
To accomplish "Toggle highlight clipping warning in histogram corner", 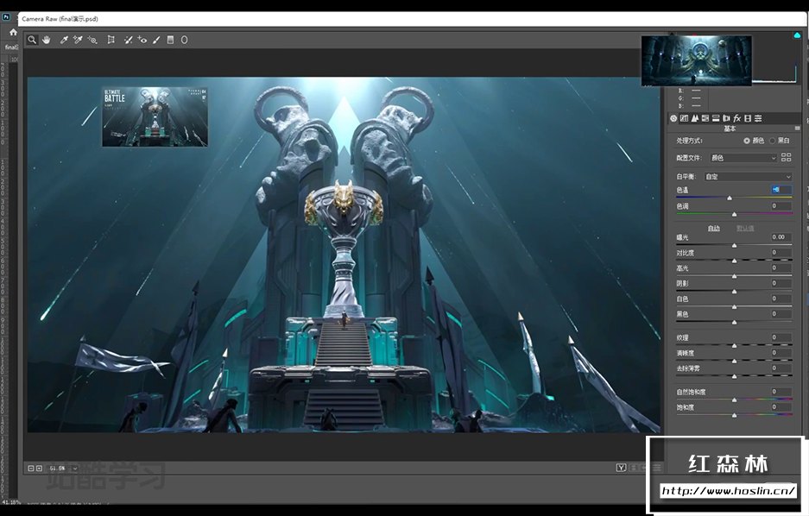I will 797,35.
